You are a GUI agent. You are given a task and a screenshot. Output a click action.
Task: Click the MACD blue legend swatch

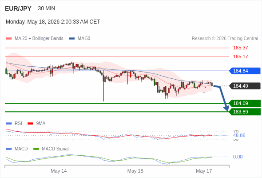pyautogui.click(x=9, y=149)
